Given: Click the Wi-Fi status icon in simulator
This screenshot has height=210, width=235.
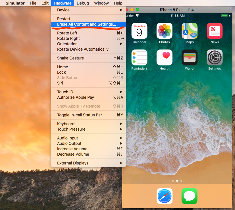Looking at the screenshot, I should coord(137,15).
